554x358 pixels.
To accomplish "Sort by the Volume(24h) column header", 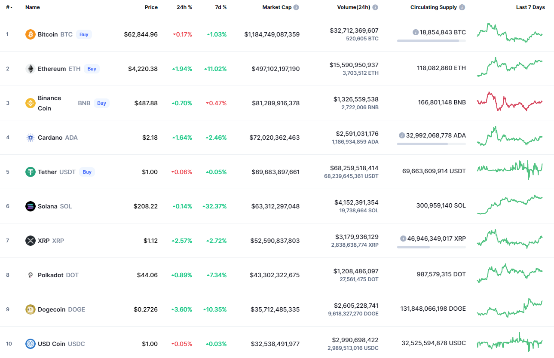I will (x=354, y=7).
